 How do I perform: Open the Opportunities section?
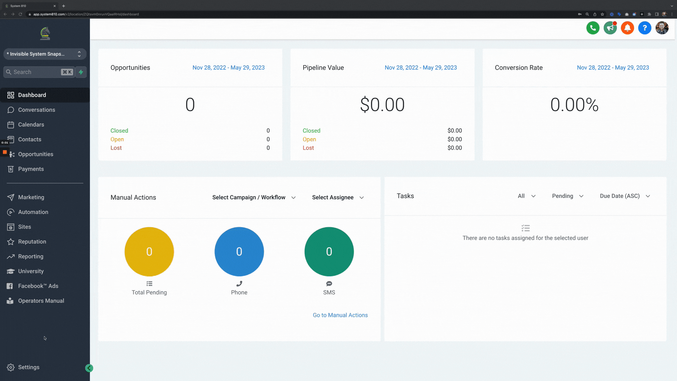pyautogui.click(x=35, y=154)
